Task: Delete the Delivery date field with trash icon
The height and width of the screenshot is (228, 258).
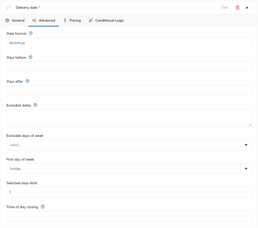Action: click(x=237, y=7)
